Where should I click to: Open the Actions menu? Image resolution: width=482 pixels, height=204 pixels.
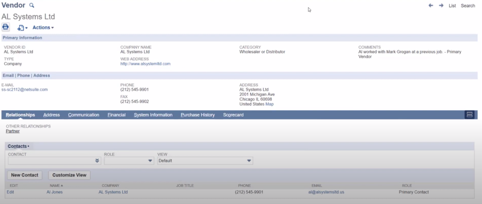point(43,28)
